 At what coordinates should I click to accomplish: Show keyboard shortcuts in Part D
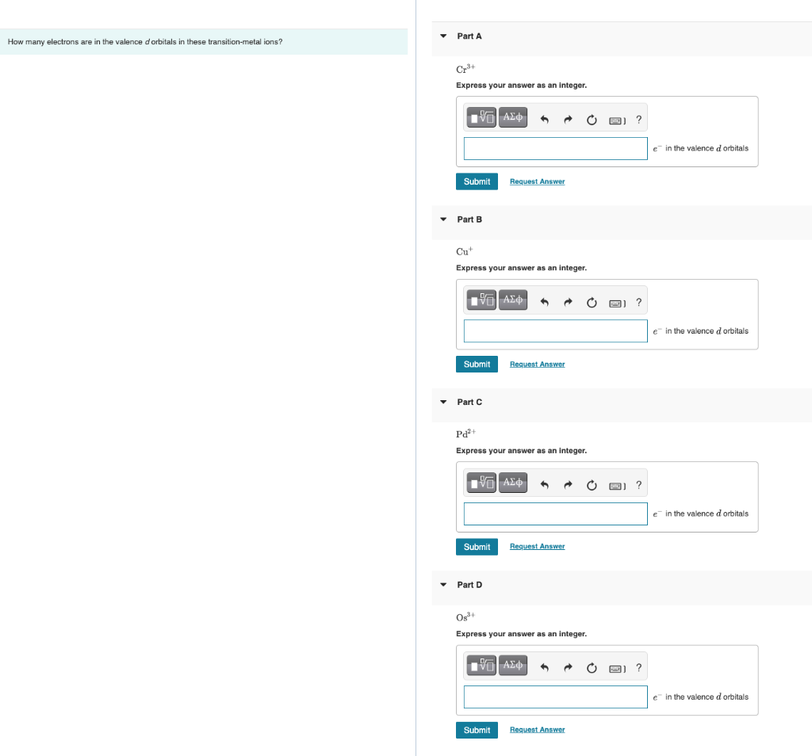tap(617, 669)
